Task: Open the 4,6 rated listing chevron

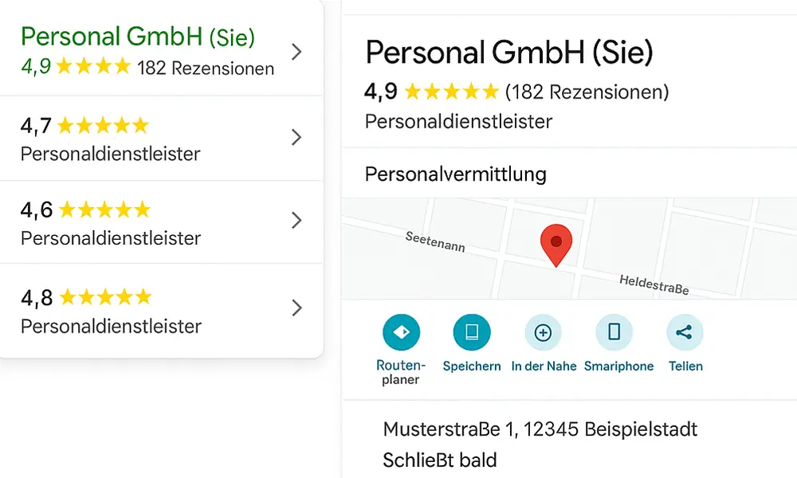Action: point(296,221)
